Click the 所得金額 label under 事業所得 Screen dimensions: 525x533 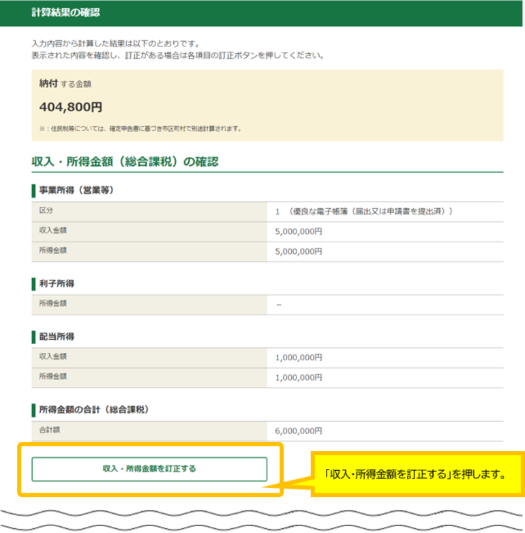tap(53, 250)
